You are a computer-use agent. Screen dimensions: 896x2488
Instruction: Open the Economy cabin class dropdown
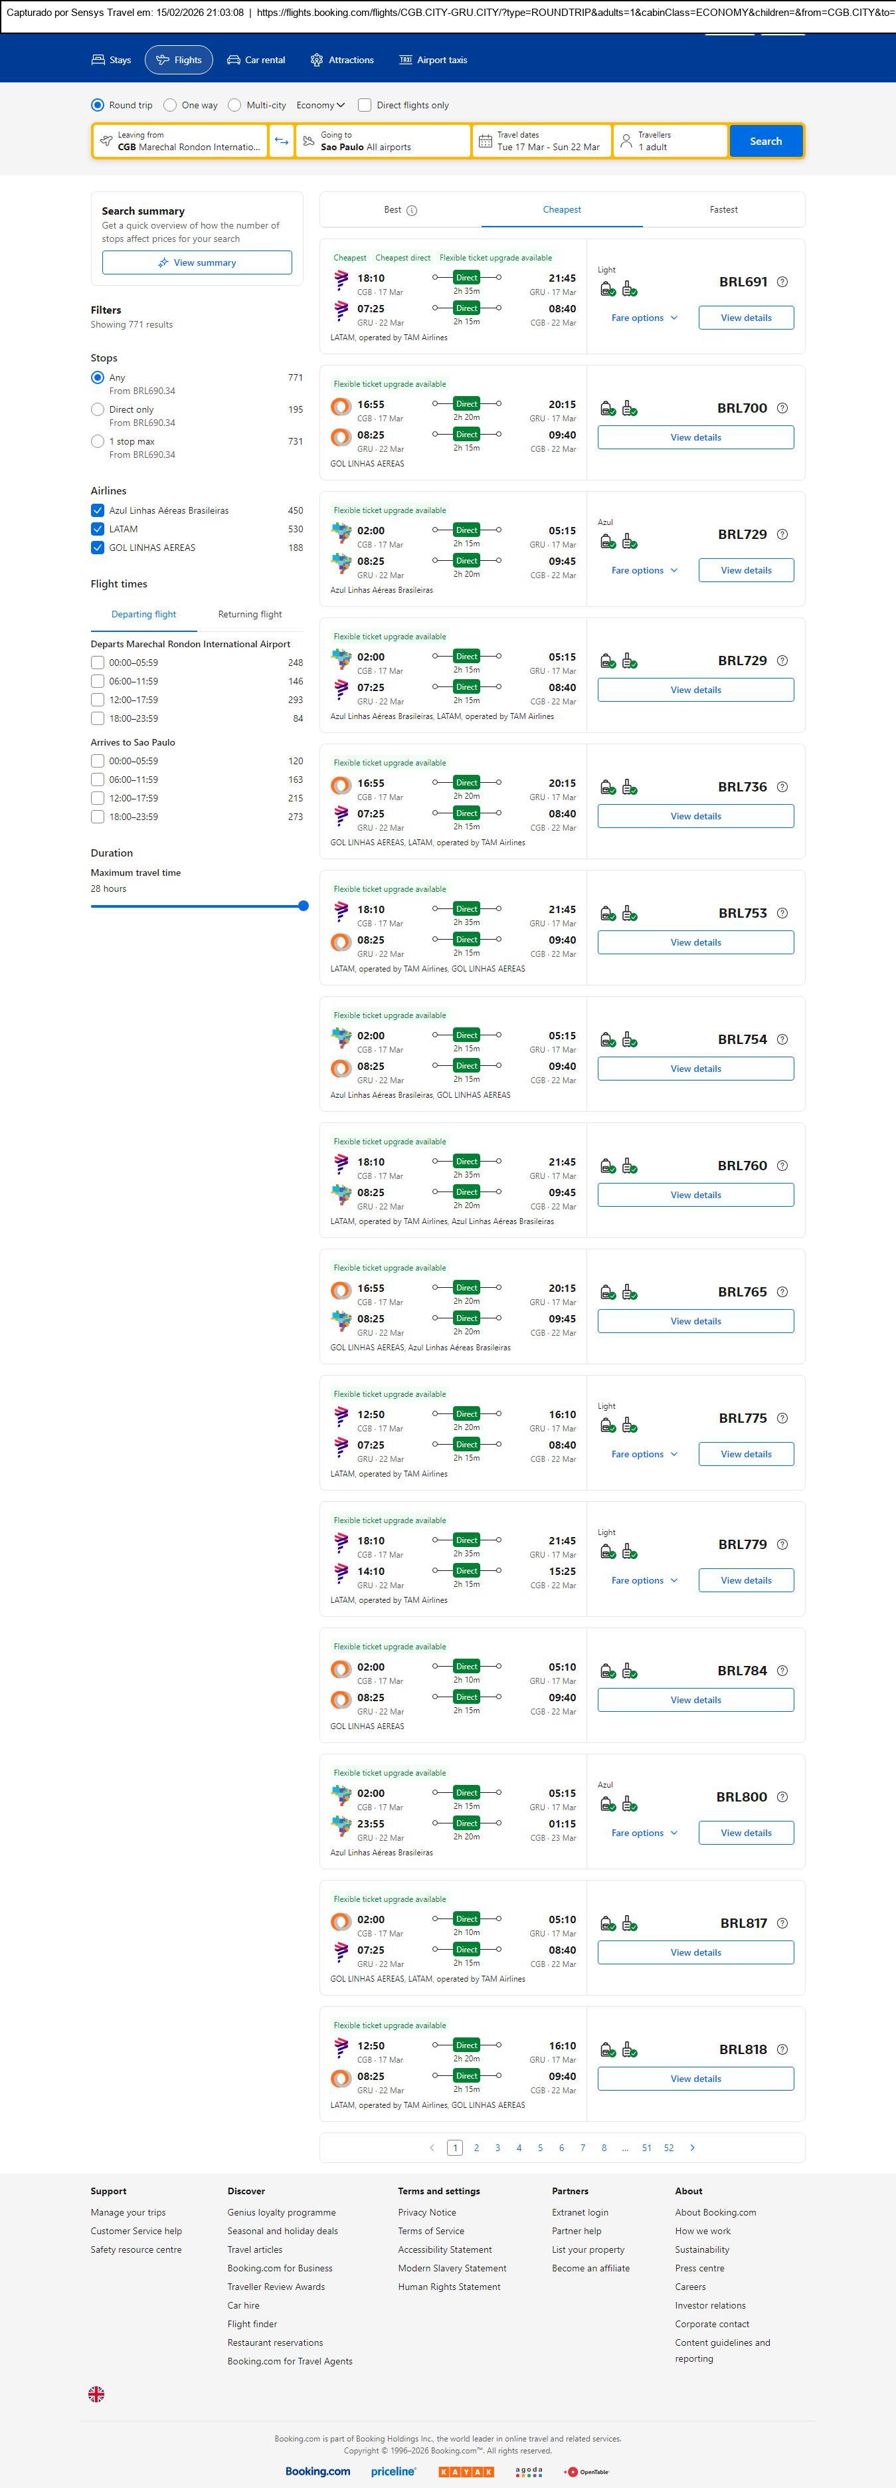321,105
